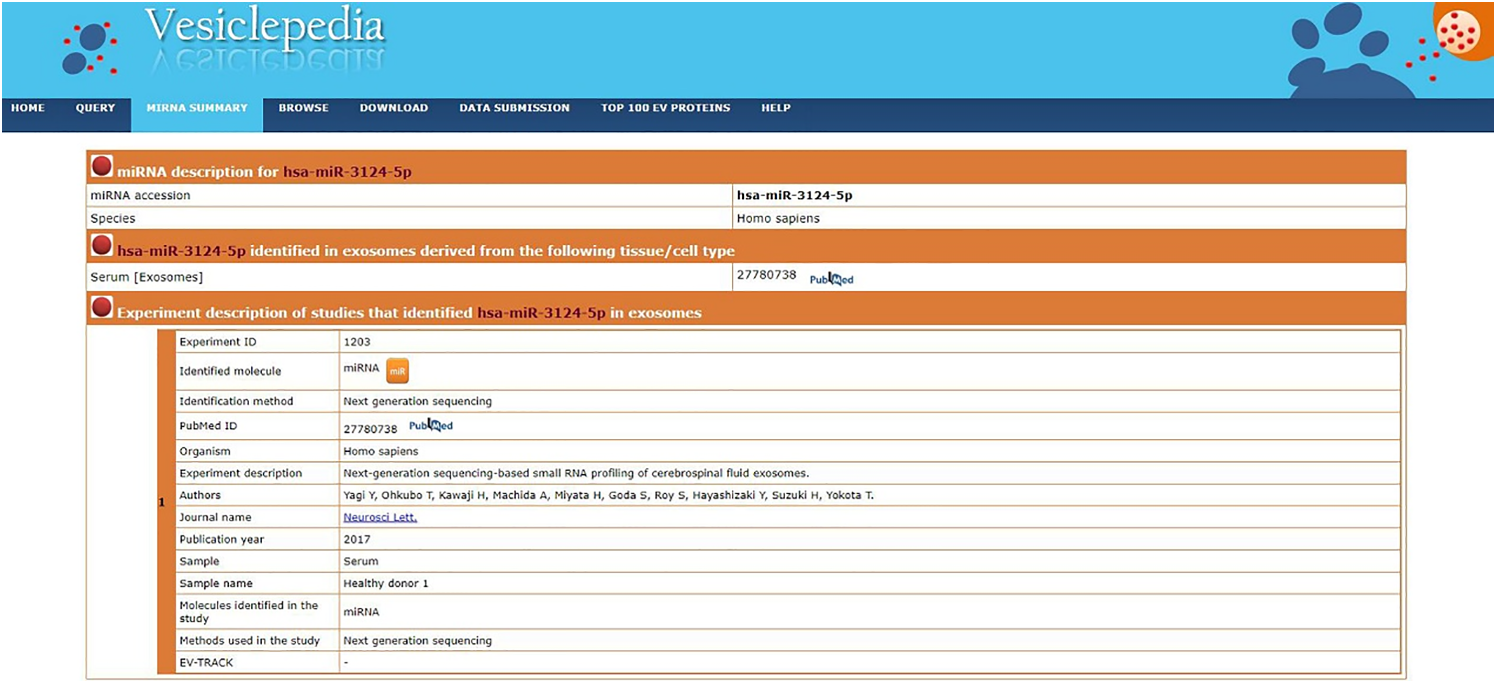Open the Home menu item

(x=28, y=107)
